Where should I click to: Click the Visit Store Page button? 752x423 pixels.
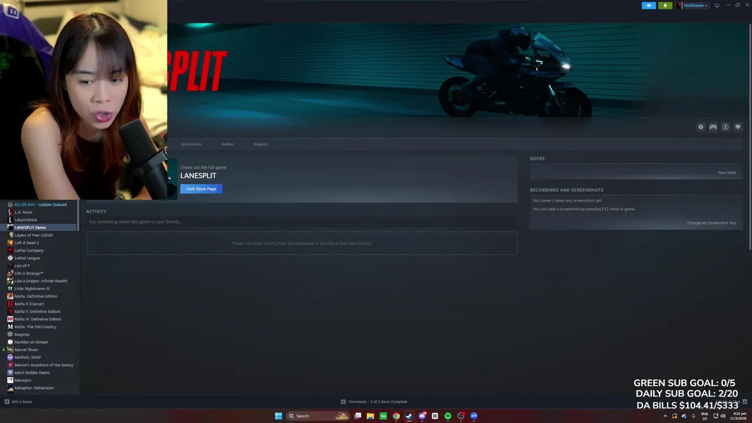click(201, 189)
